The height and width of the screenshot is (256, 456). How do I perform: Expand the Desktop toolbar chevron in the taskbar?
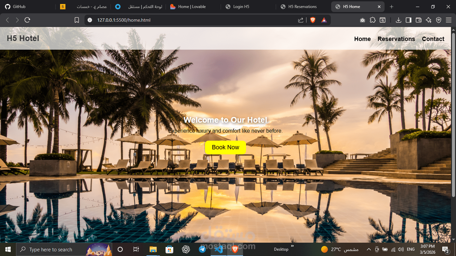[292, 246]
